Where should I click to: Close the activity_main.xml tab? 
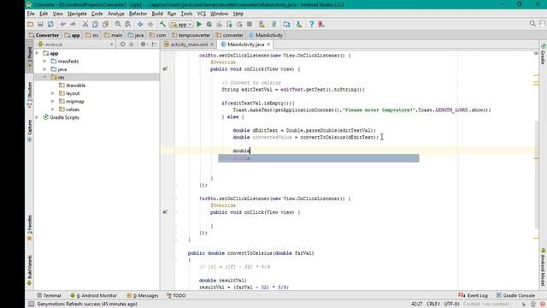click(212, 44)
